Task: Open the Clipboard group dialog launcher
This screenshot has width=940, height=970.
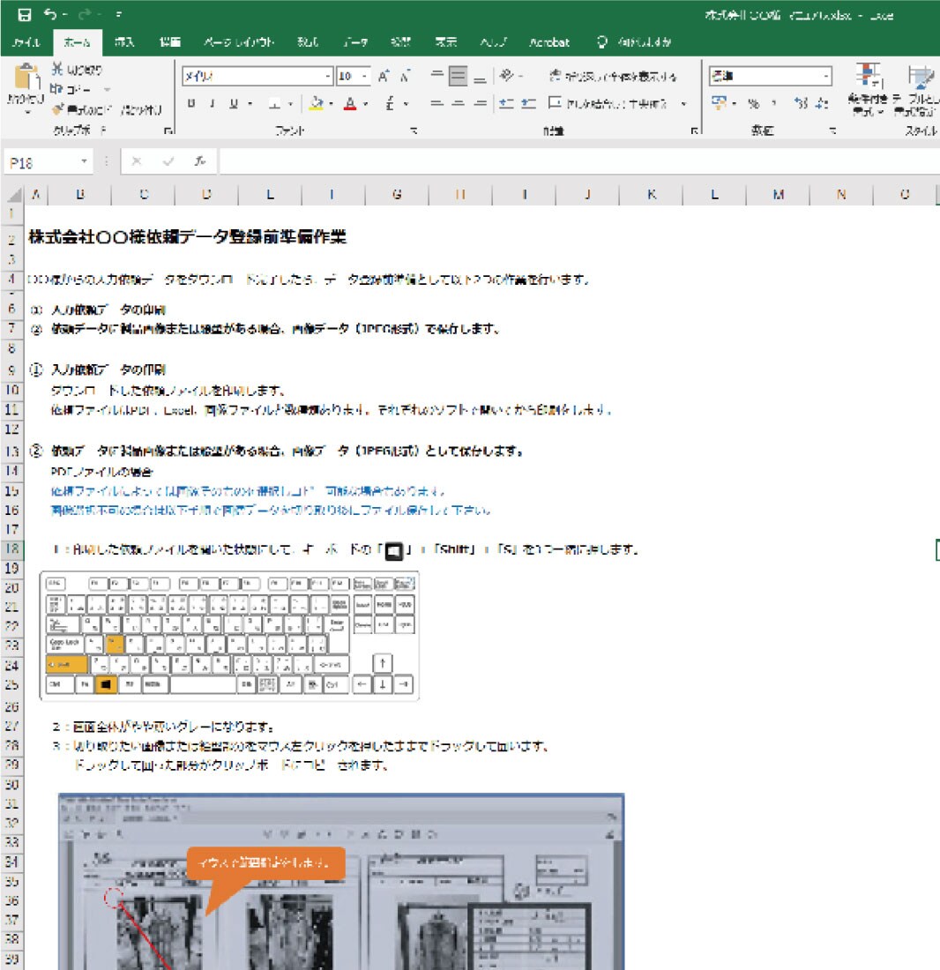Action: [168, 131]
